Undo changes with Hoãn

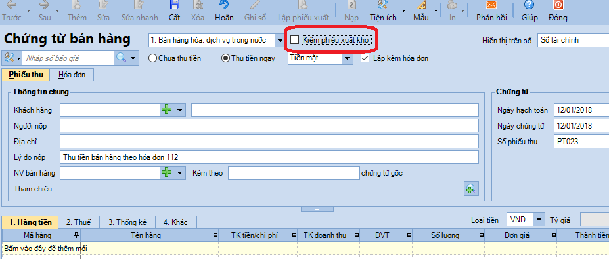coord(224,11)
